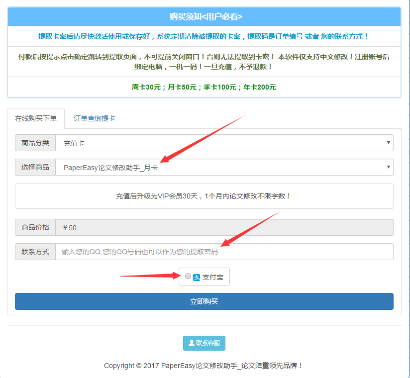This screenshot has width=410, height=378.
Task: Click the 支付宝 payment label text
Action: tap(213, 278)
